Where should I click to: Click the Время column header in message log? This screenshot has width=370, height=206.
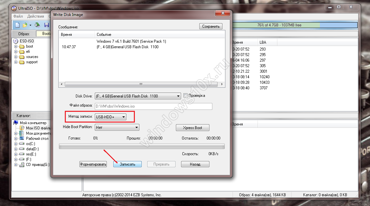point(77,35)
